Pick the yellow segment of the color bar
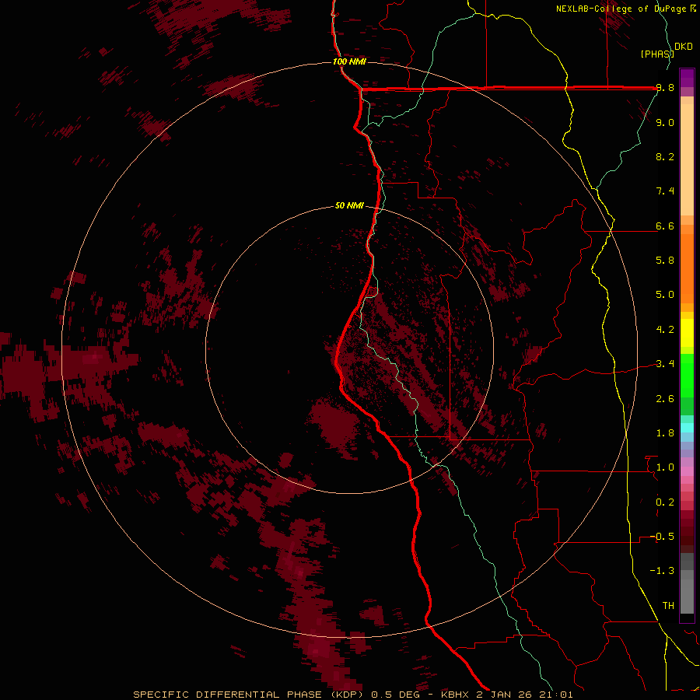700x700 pixels. pos(687,333)
